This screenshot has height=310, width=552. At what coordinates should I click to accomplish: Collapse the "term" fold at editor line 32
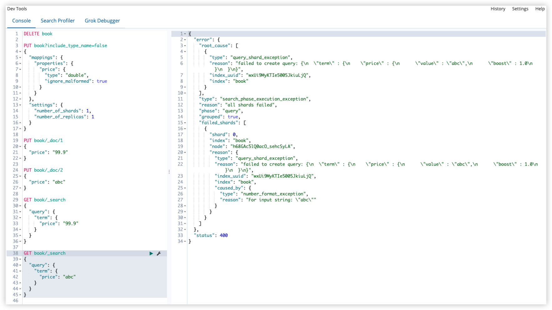pyautogui.click(x=20, y=218)
